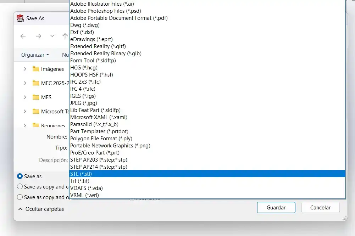Screen dimensions: 355x236
Task: Select Save as copy and open option
Action: pos(20,197)
